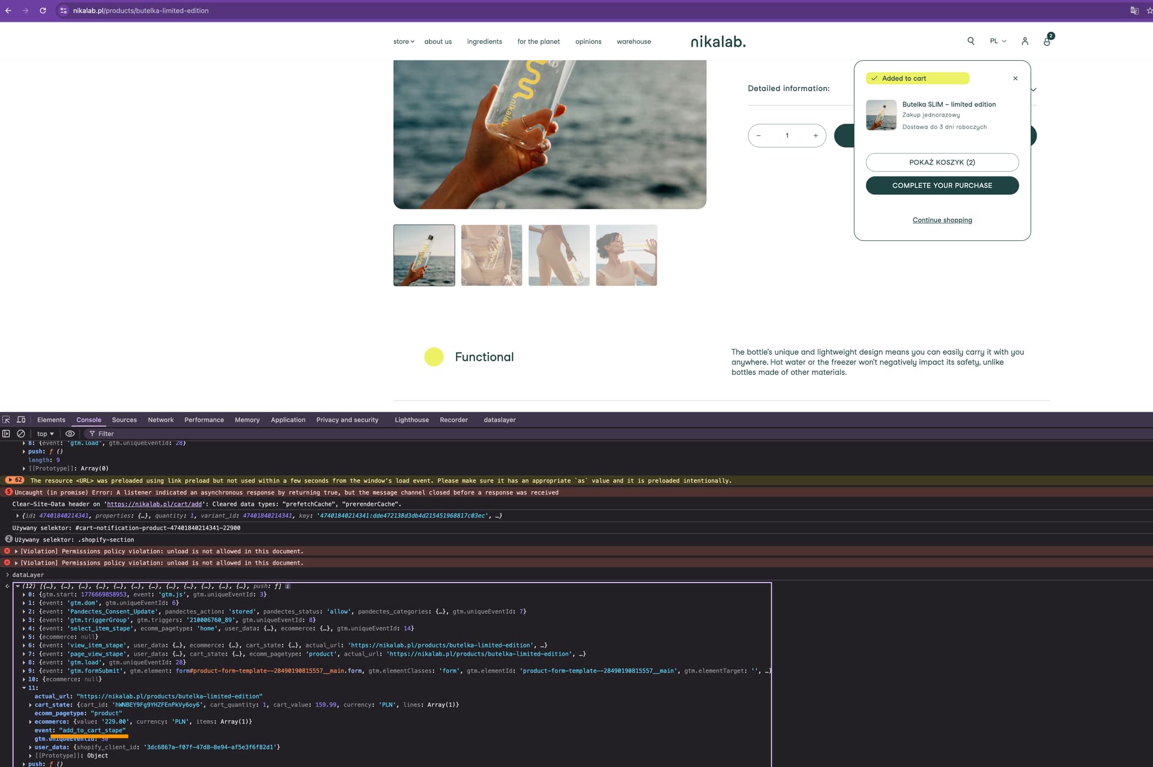
Task: Click COMPLETE YOUR PURCHASE button
Action: (x=942, y=186)
